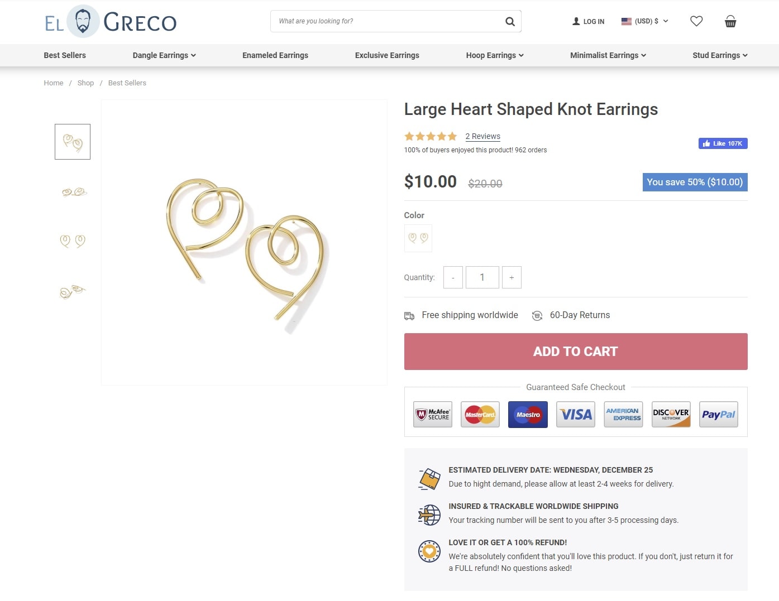The height and width of the screenshot is (601, 779).
Task: Decrease quantity with the minus button
Action: coord(453,277)
